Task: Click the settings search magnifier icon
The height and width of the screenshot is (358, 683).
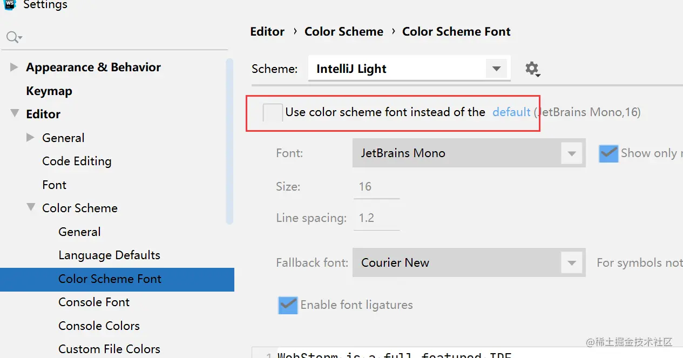Action: click(13, 37)
